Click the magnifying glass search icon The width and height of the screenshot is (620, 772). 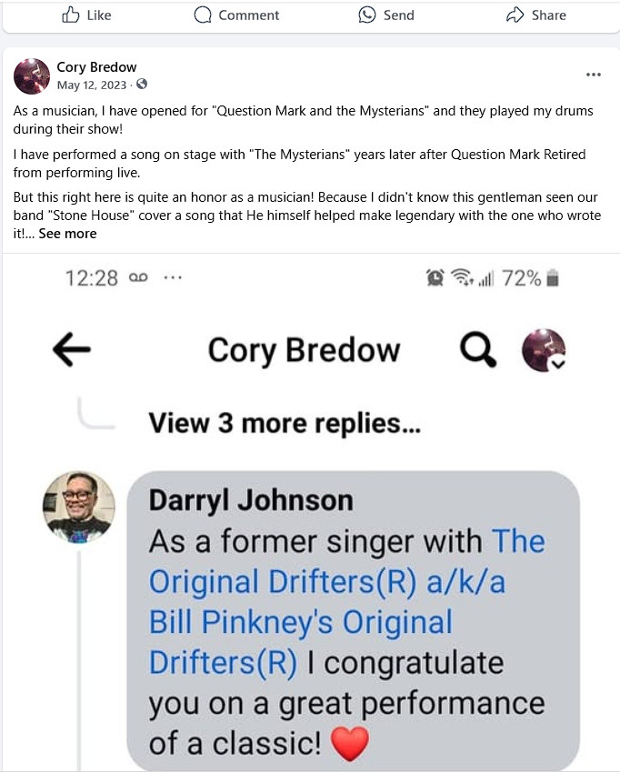(478, 350)
